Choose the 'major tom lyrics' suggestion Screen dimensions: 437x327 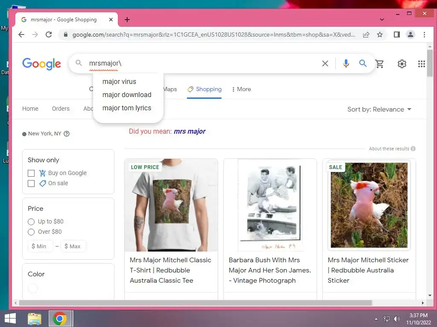127,108
